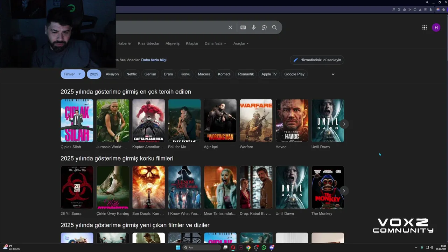Open the Opera profile person icon
The width and height of the screenshot is (448, 252).
tap(431, 9)
